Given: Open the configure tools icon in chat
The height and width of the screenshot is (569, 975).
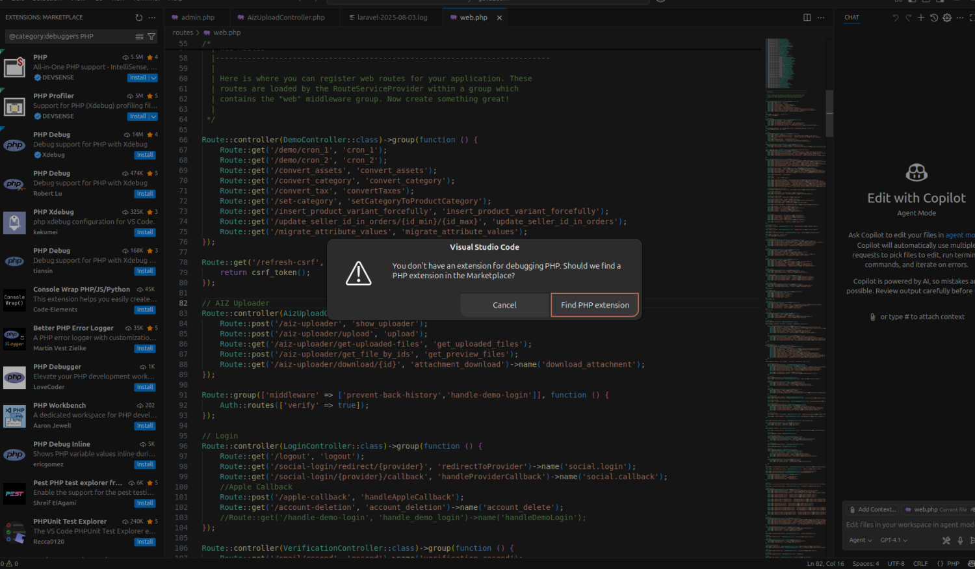Looking at the screenshot, I should (946, 540).
